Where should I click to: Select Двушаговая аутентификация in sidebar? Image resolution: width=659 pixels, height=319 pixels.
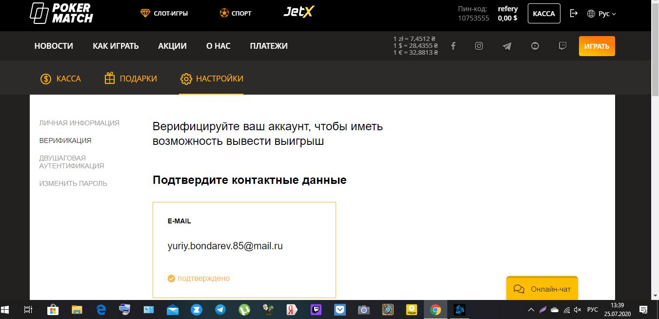pyautogui.click(x=71, y=162)
